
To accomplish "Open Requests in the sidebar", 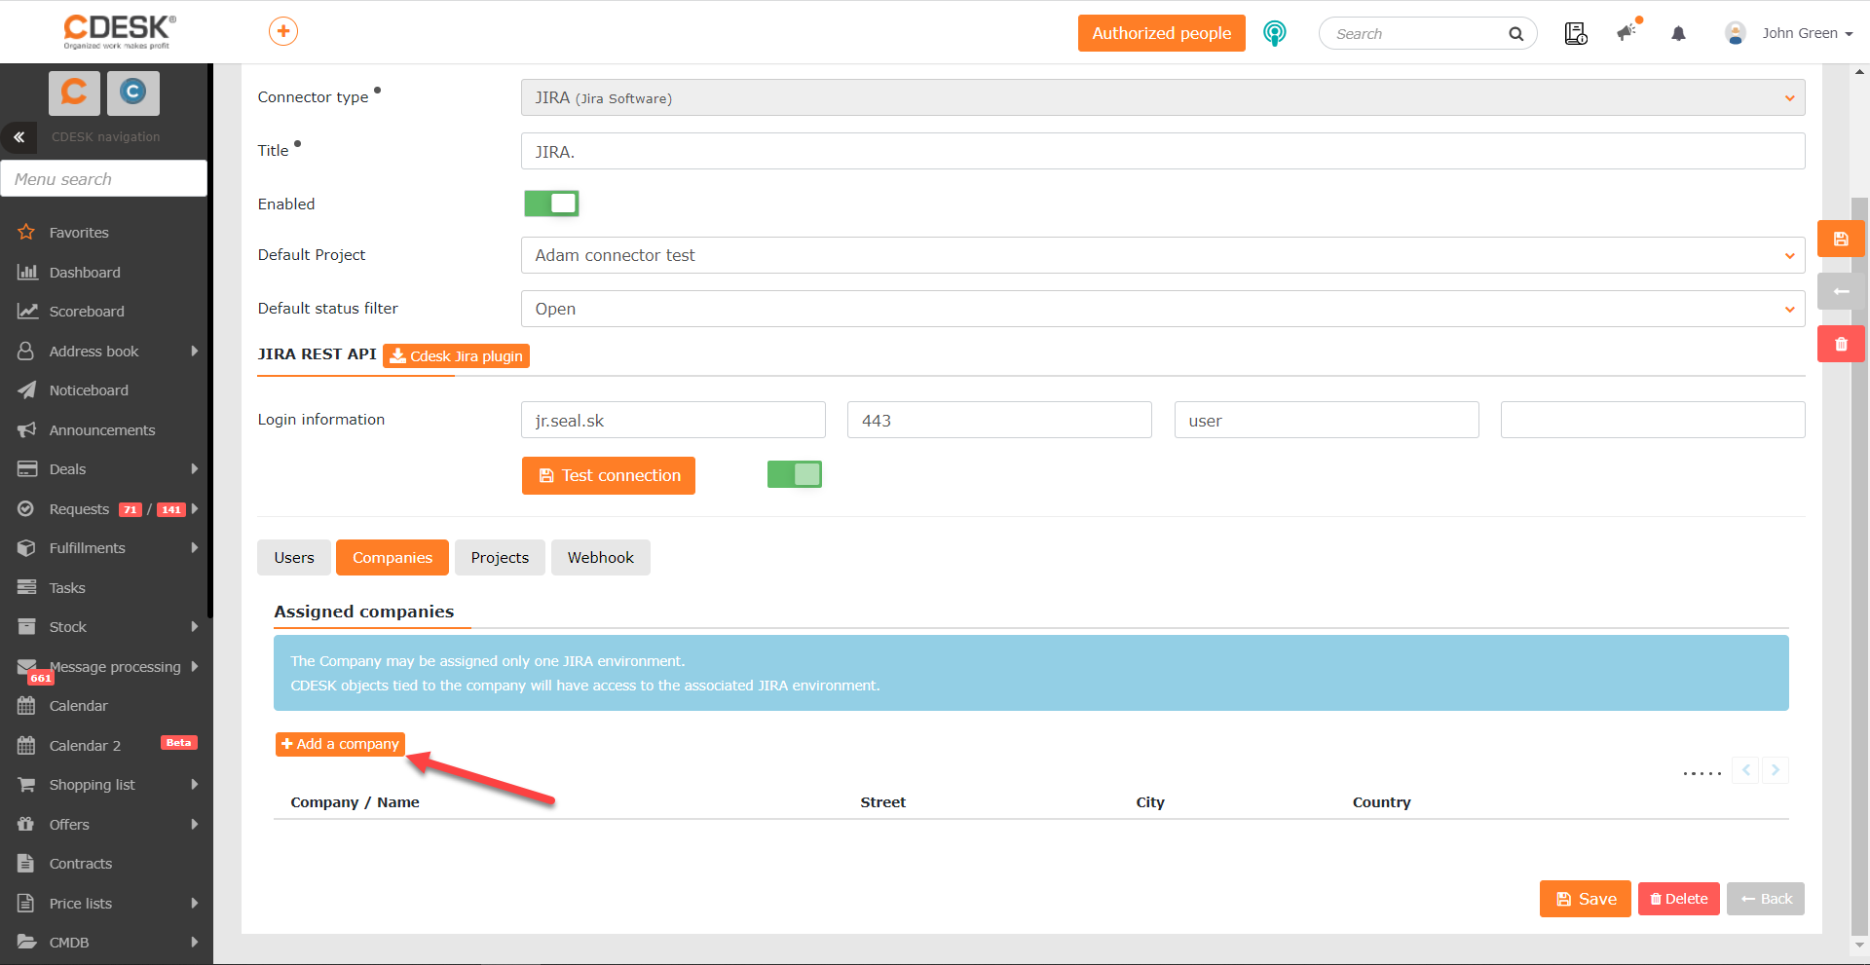I will coord(80,509).
